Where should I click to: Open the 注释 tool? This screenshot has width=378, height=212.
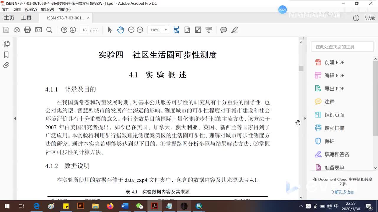click(325, 102)
